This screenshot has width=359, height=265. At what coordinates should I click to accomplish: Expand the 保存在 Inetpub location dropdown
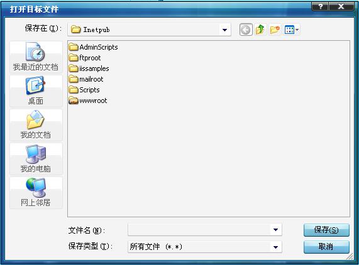pyautogui.click(x=224, y=30)
